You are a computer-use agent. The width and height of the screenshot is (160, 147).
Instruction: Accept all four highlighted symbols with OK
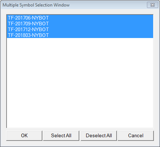[x=24, y=136]
